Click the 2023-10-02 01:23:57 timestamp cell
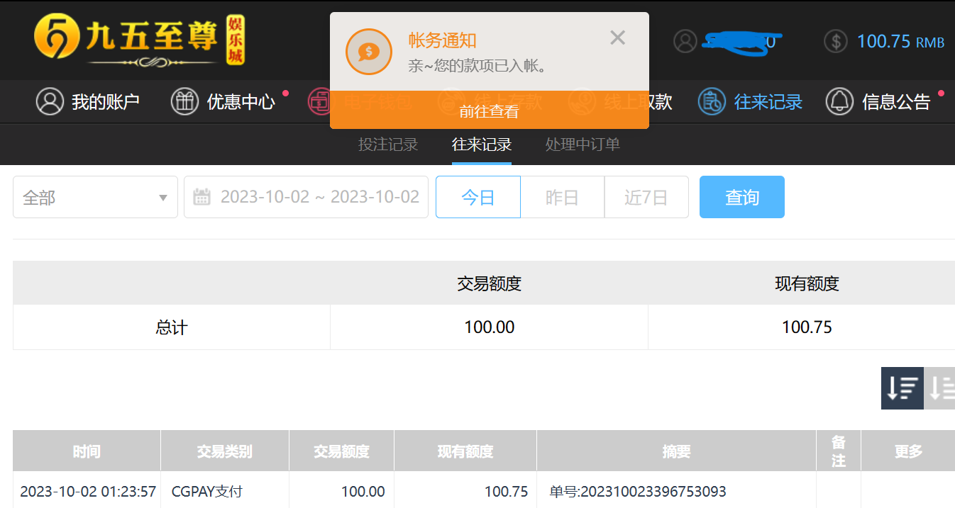 click(88, 492)
